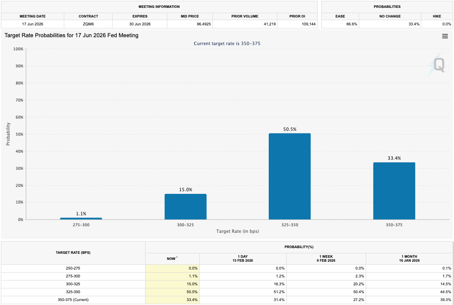
Task: Select the 325-350 bar showing 50.5%
Action: point(289,175)
